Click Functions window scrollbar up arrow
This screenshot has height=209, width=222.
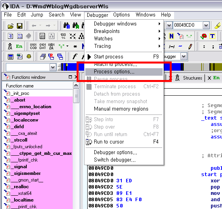(76, 85)
